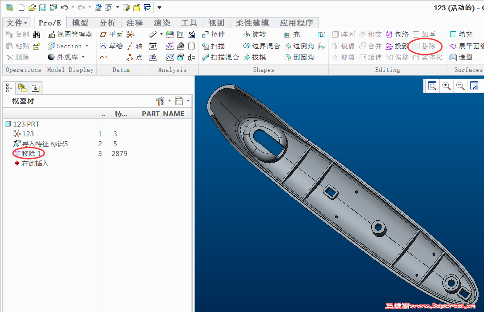Open model tree settings hammer icon
The width and height of the screenshot is (484, 312).
160,101
